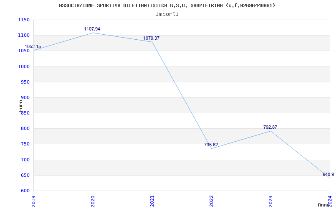334x209 pixels.
Task: Select the 640.9 data label
Action: pos(328,174)
